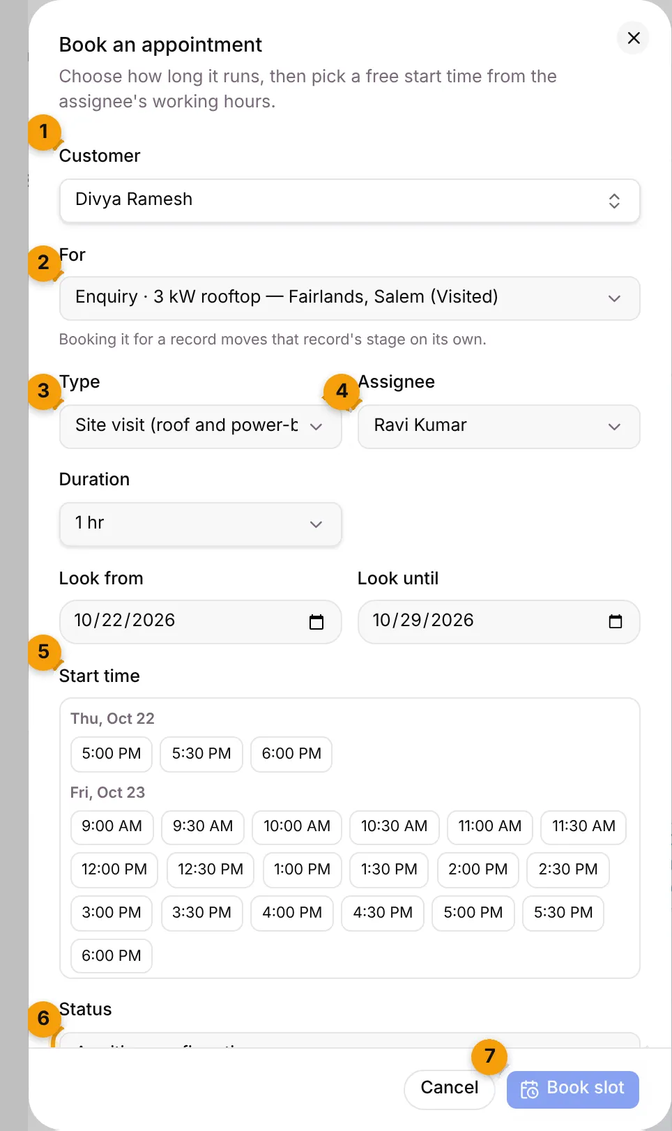The image size is (672, 1131).
Task: Open the Assignee dropdown showing Ravi Kumar
Action: (x=498, y=427)
